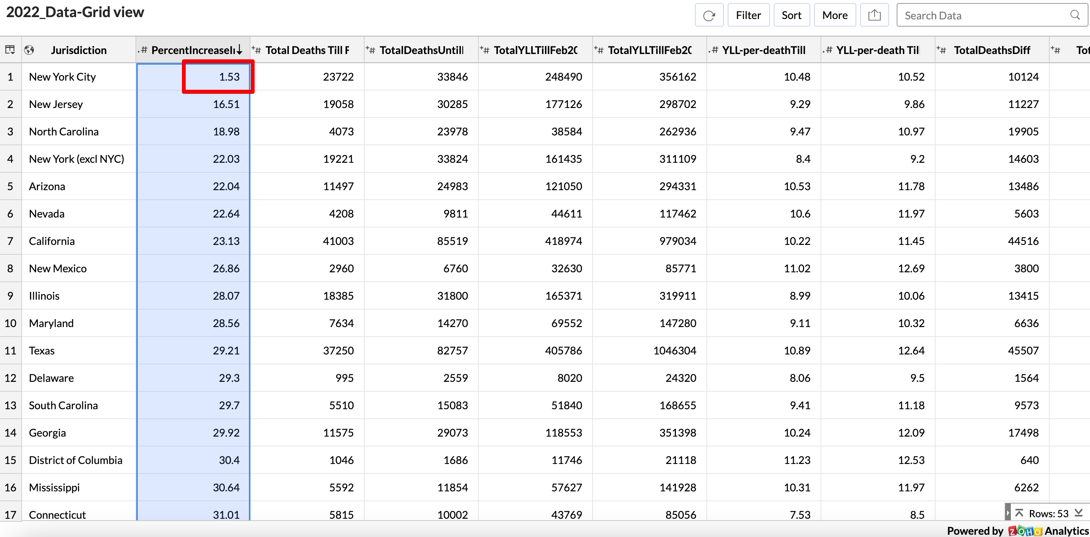
Task: Click the value 16.51 in New Jersey row
Action: click(226, 104)
